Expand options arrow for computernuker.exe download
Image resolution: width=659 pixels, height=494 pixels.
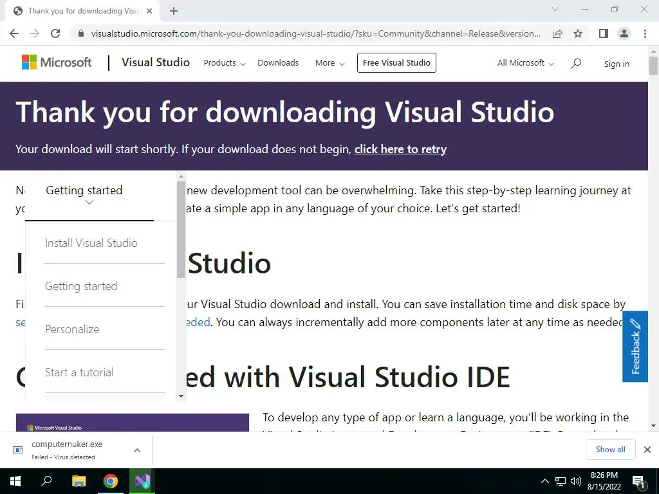(137, 450)
